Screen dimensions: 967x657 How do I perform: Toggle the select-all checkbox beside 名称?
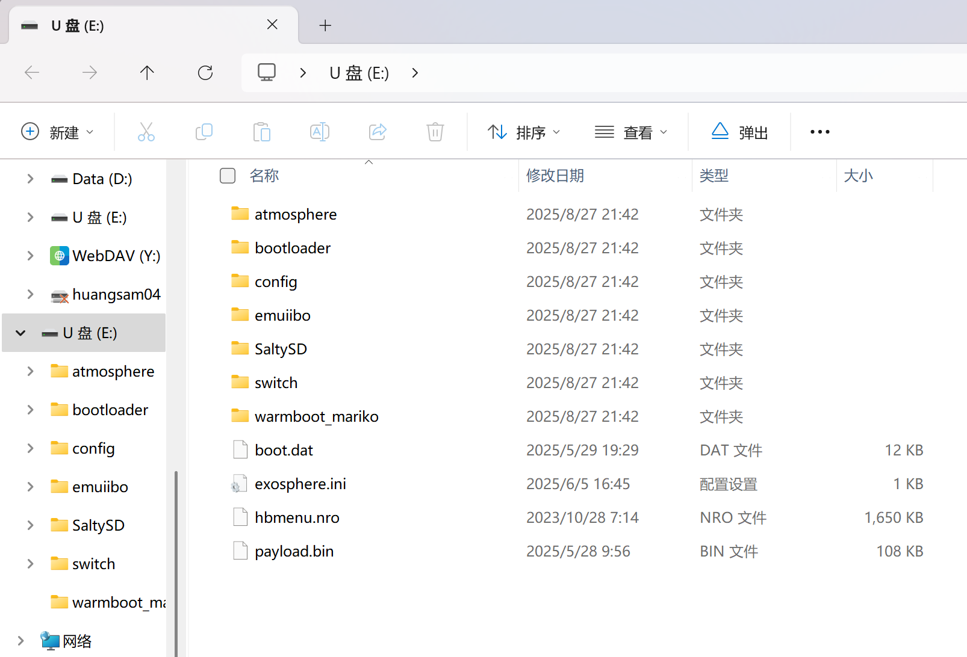point(228,176)
